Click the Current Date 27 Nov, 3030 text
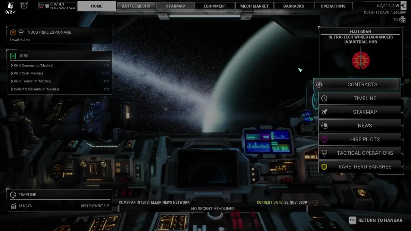Image resolution: width=411 pixels, height=231 pixels. (282, 202)
